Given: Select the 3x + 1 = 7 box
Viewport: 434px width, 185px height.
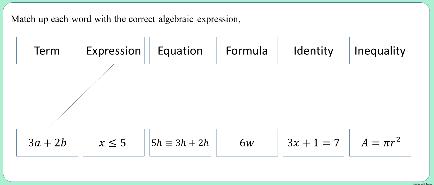Looking at the screenshot, I should pyautogui.click(x=314, y=143).
